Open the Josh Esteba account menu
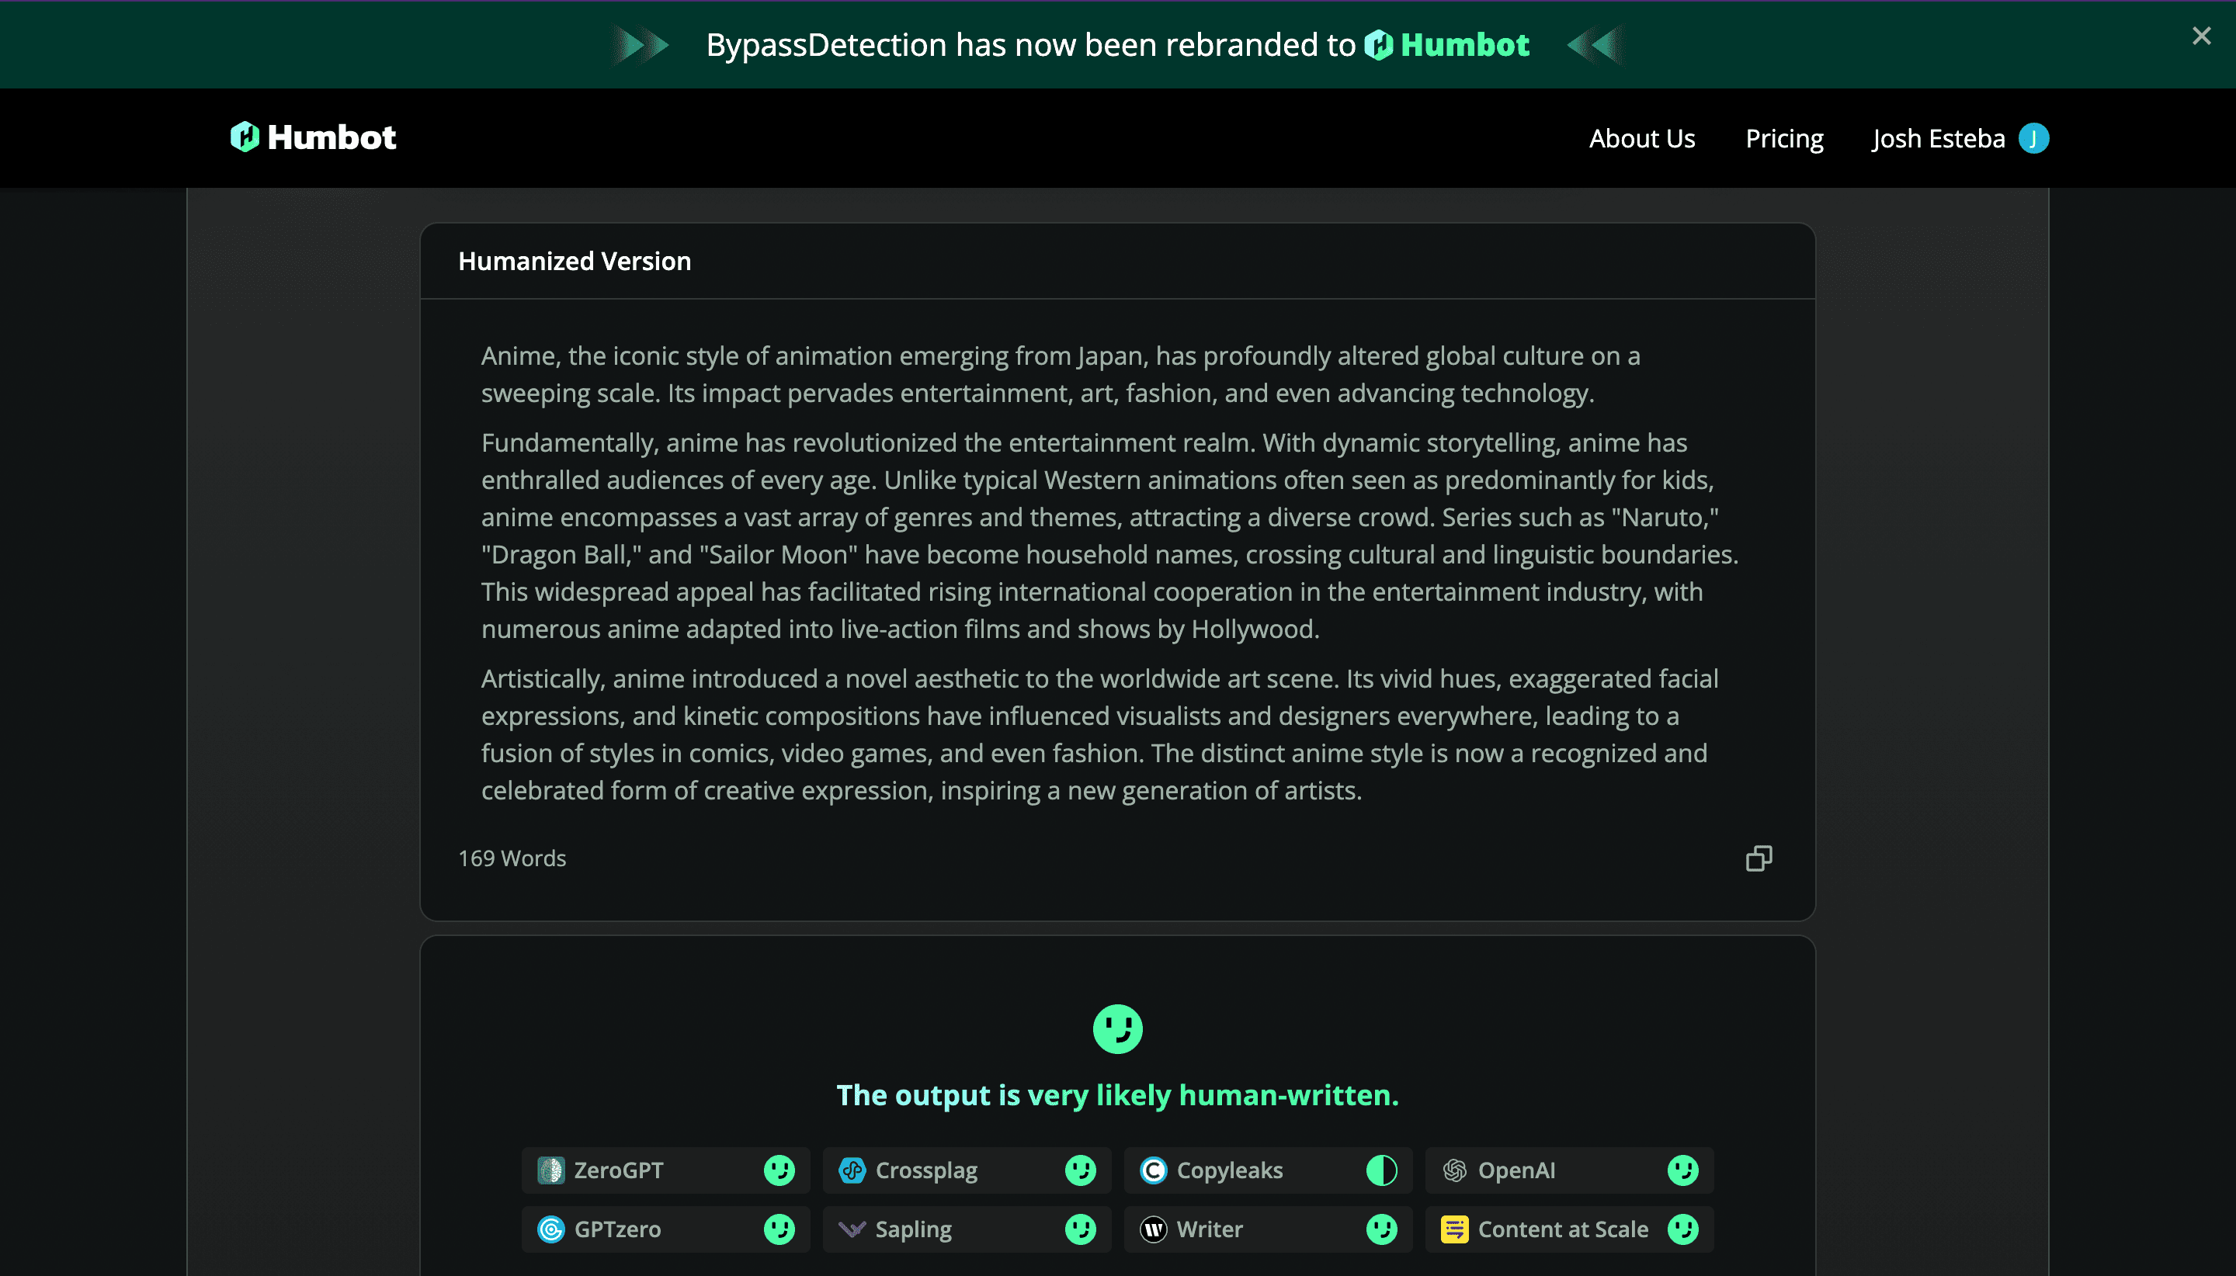 click(1938, 138)
